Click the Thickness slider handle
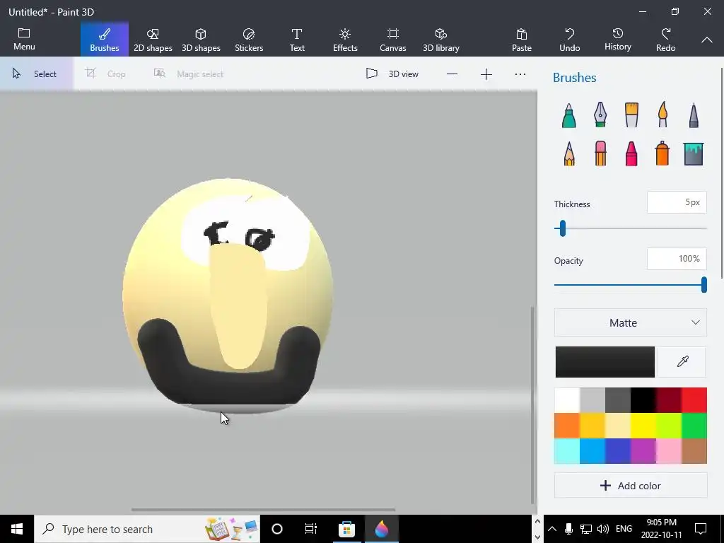724x543 pixels. click(562, 228)
